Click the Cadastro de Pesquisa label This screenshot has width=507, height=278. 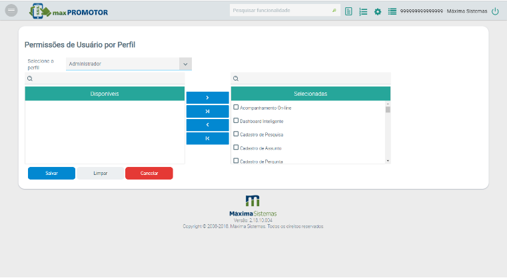point(262,134)
